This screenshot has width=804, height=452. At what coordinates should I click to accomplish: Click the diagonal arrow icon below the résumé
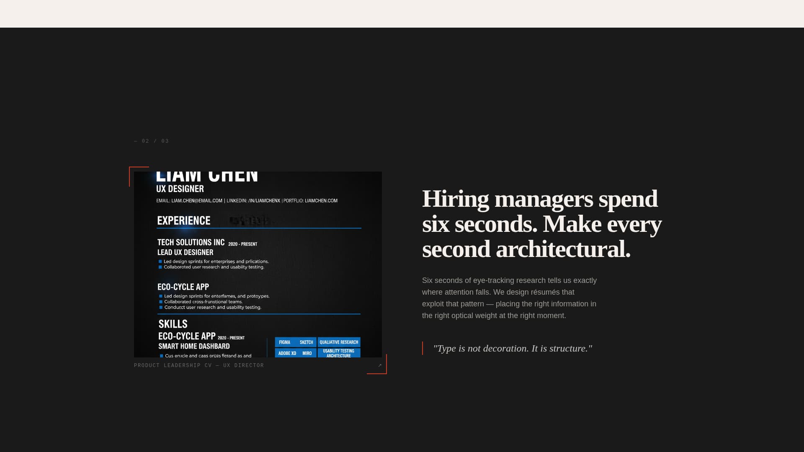pyautogui.click(x=379, y=365)
